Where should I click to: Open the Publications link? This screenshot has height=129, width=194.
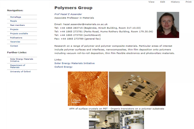pyautogui.click(x=16, y=38)
